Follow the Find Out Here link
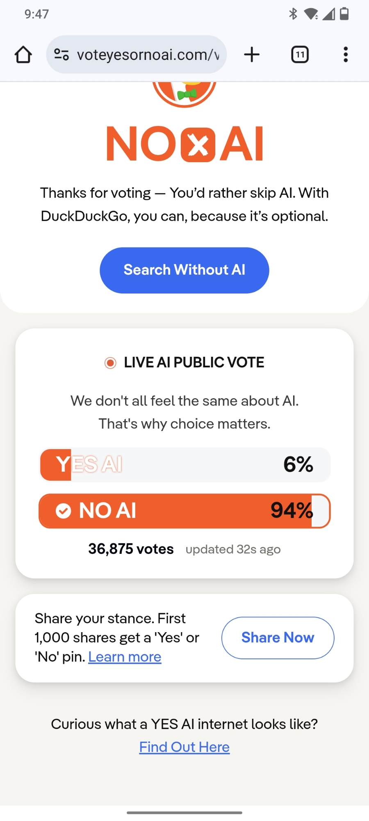The height and width of the screenshot is (821, 369). [184, 747]
